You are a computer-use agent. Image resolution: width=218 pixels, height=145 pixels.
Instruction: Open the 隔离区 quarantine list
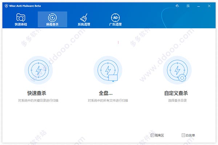pos(157,135)
